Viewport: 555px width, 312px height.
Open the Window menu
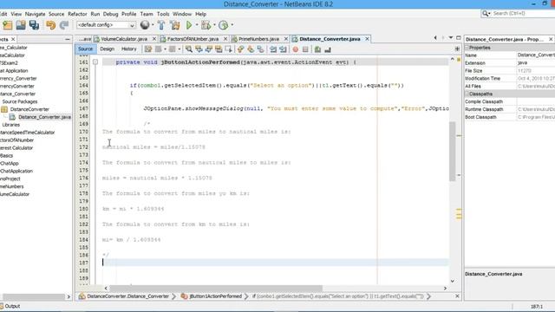pyautogui.click(x=182, y=14)
